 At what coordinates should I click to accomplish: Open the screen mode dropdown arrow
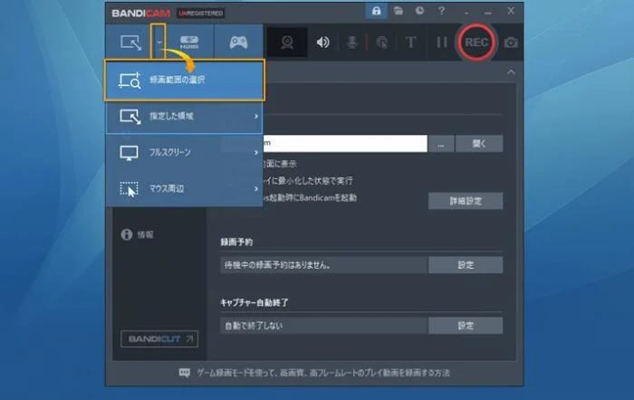(x=159, y=42)
